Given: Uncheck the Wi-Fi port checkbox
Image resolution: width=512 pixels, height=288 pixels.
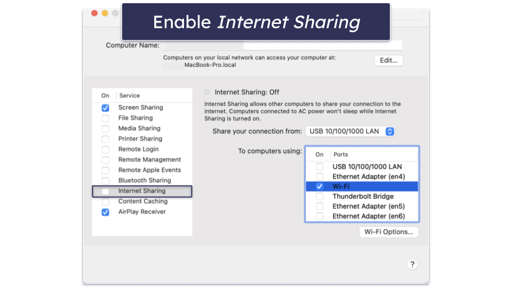Looking at the screenshot, I should coord(319,187).
